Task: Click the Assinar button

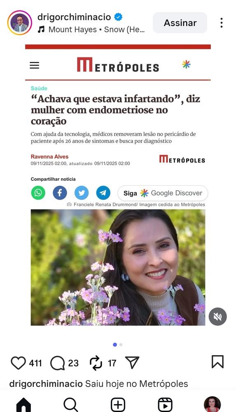Action: [x=180, y=23]
